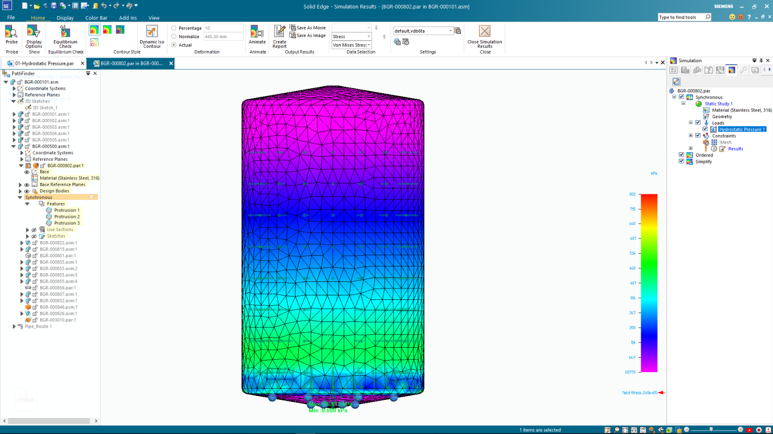Expand the Constraints tree node
Image resolution: width=773 pixels, height=434 pixels.
click(x=690, y=135)
